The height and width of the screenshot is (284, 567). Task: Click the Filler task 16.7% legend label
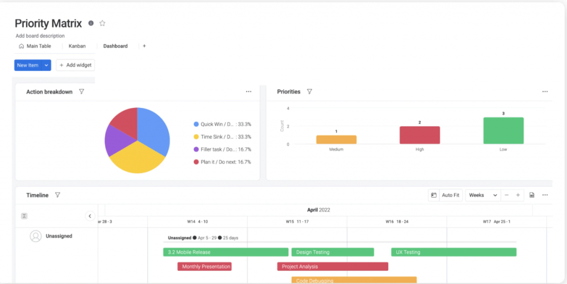click(x=226, y=149)
